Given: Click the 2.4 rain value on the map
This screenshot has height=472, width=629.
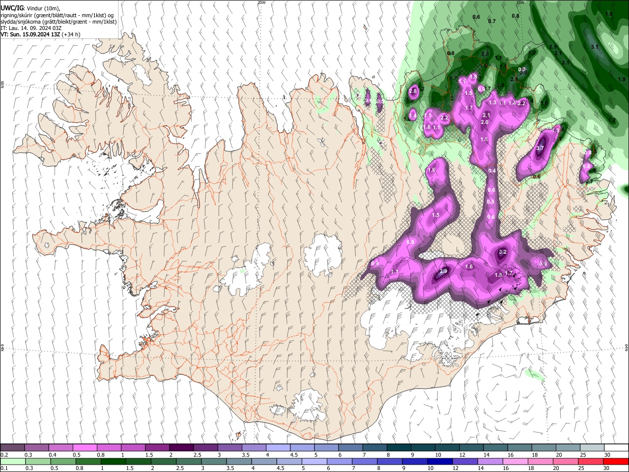Looking at the screenshot, I should click(x=514, y=79).
